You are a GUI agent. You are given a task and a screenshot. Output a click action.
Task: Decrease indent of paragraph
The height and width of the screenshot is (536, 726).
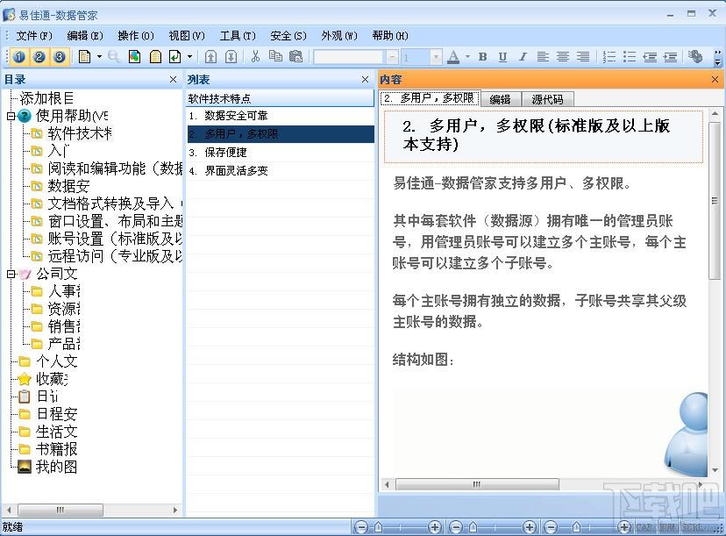tap(650, 57)
